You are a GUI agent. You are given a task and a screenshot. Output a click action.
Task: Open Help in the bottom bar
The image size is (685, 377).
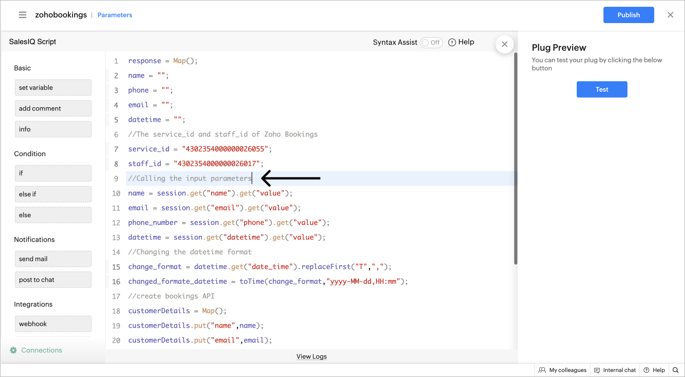click(654, 370)
